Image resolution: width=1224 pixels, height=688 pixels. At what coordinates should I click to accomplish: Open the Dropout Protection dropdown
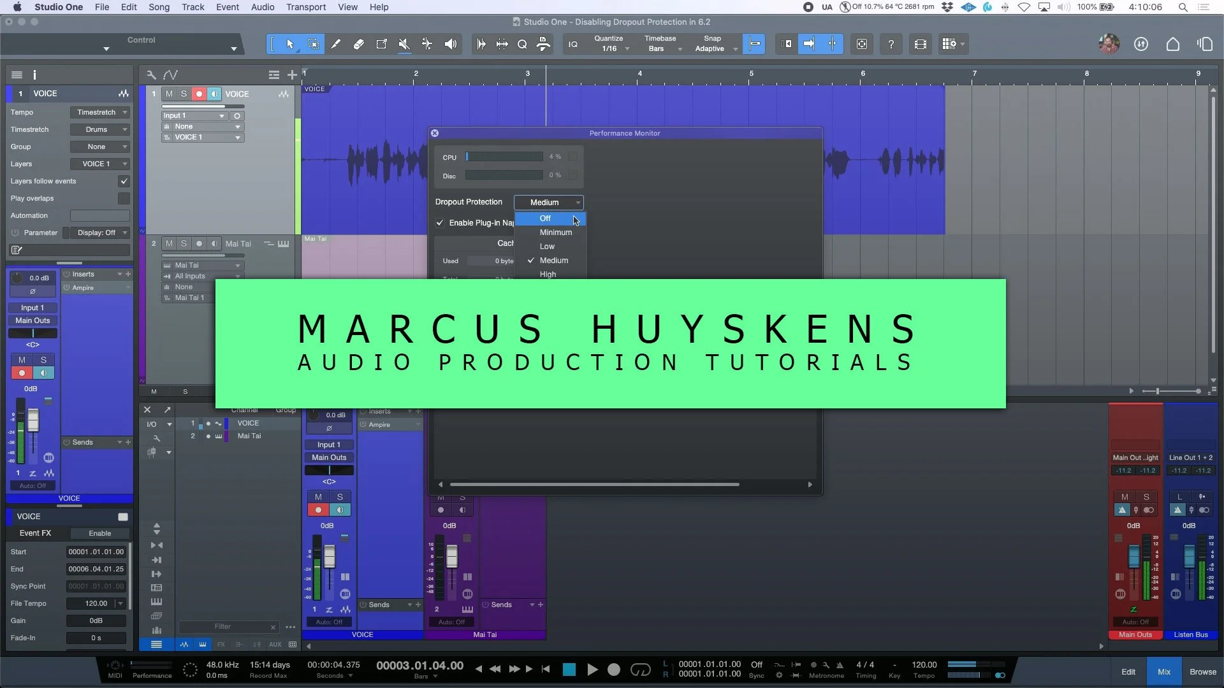click(x=548, y=202)
